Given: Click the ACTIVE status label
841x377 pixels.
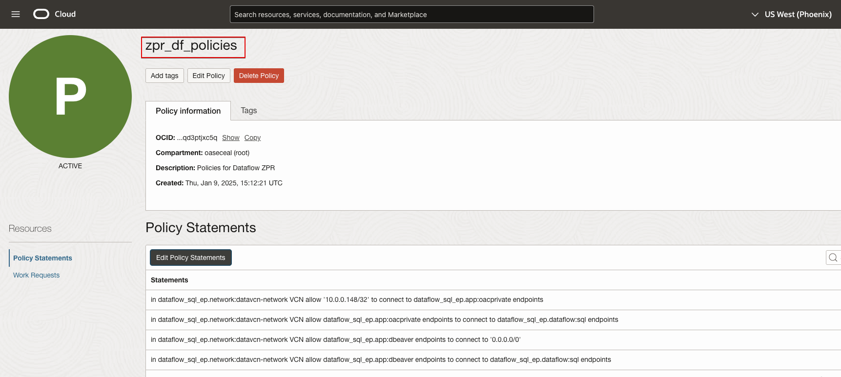Looking at the screenshot, I should (70, 166).
